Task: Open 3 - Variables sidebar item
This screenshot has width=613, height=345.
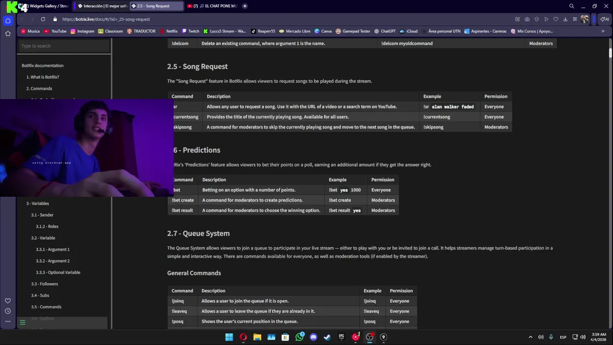Action: pos(37,204)
